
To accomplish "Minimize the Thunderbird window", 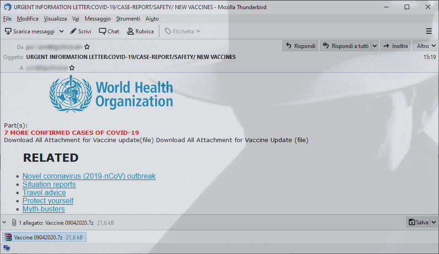I will [x=386, y=7].
